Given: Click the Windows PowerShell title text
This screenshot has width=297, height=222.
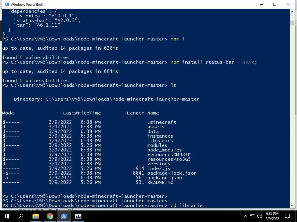Looking at the screenshot, I should coord(26,5).
